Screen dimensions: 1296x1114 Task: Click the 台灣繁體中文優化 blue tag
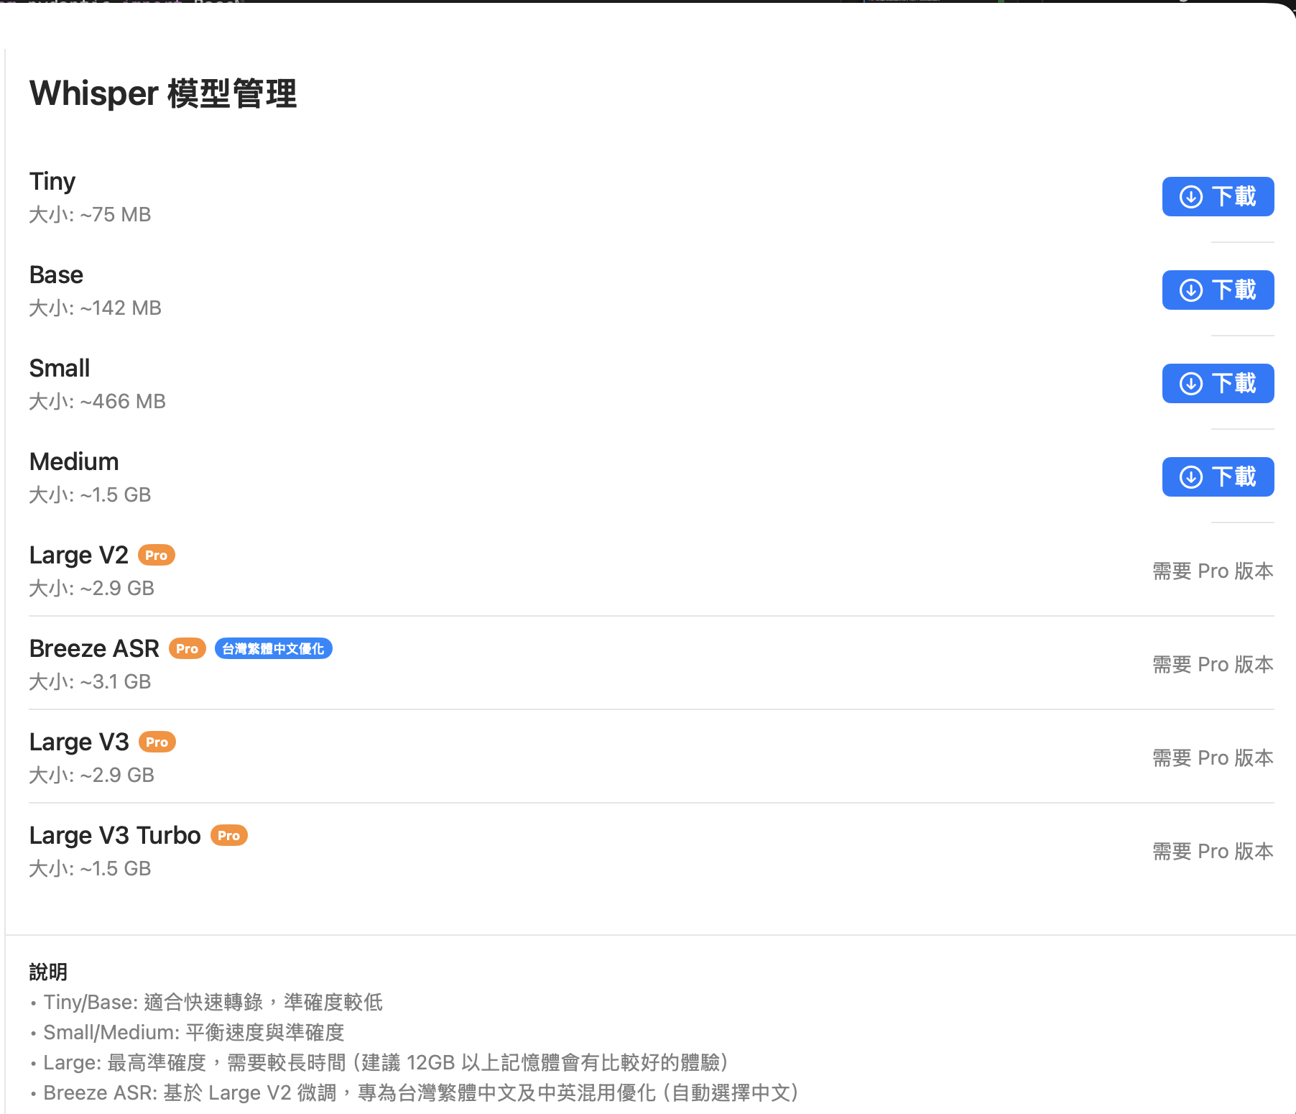(273, 649)
